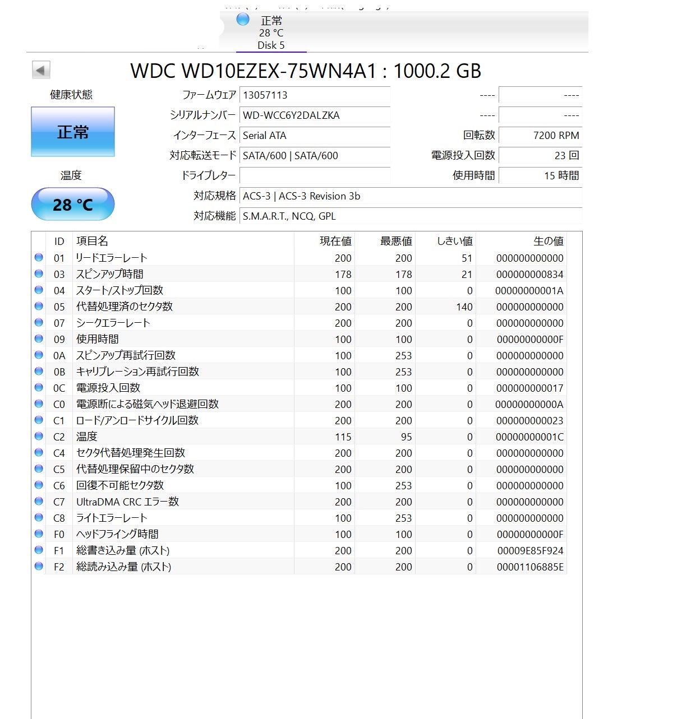Viewport: 691px width, 719px height.
Task: Click the ID column header
Action: point(59,241)
